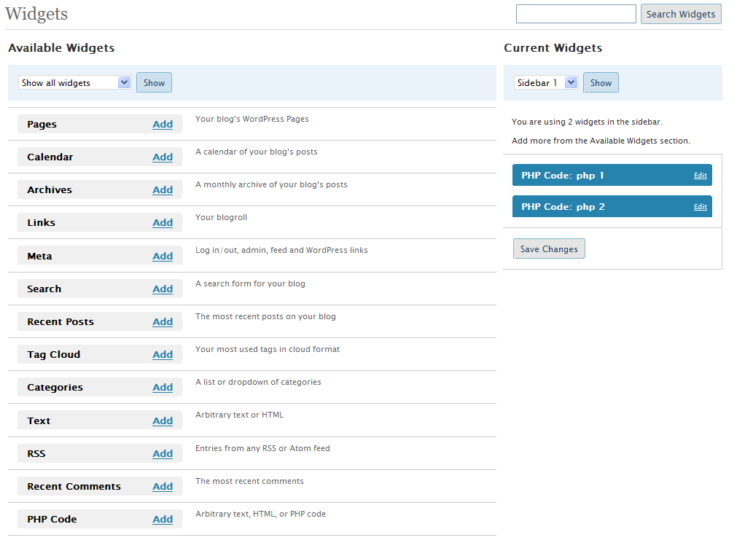Viewport: 753px width, 540px height.
Task: Click 'Your most used tags in cloud format'
Action: pos(268,350)
